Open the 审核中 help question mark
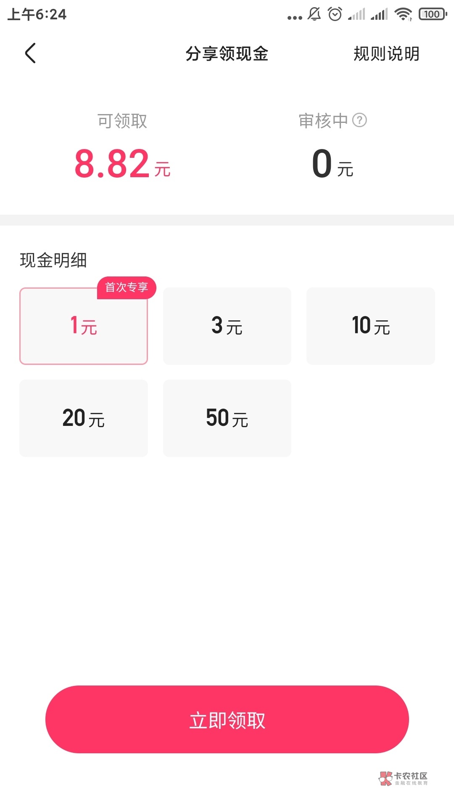Image resolution: width=454 pixels, height=808 pixels. coord(359,120)
